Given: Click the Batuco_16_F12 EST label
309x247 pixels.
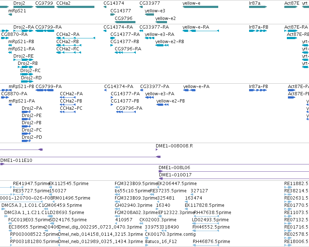Looking at the screenshot, I should pos(161,241).
